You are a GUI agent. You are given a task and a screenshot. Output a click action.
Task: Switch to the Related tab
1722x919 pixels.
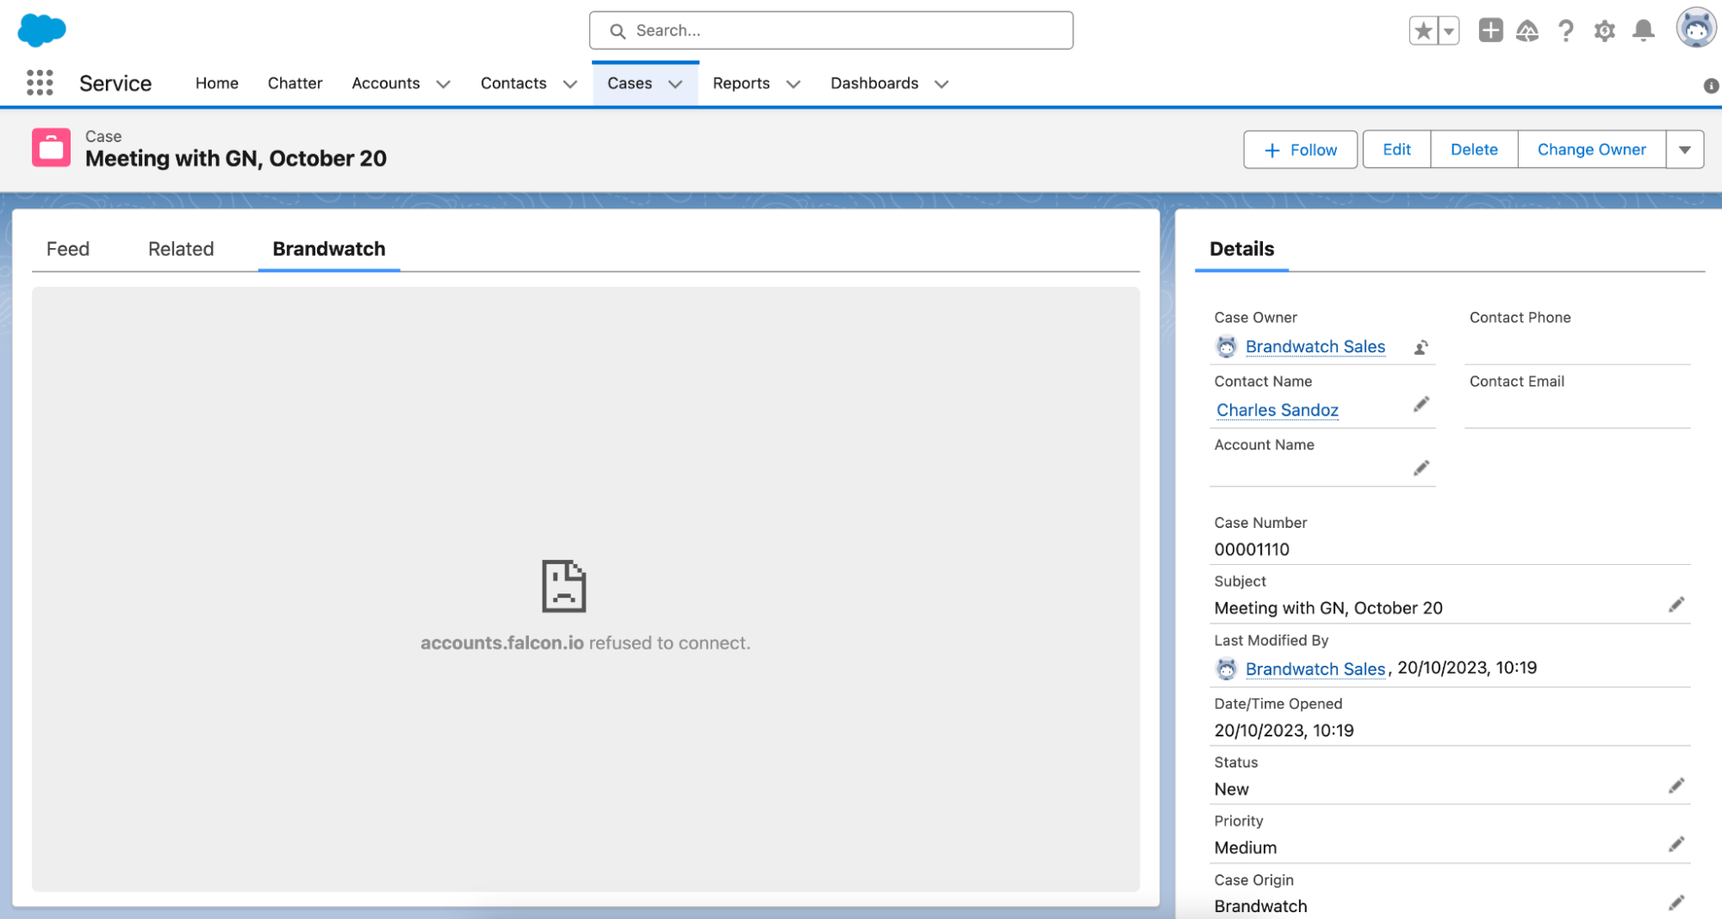(x=181, y=249)
